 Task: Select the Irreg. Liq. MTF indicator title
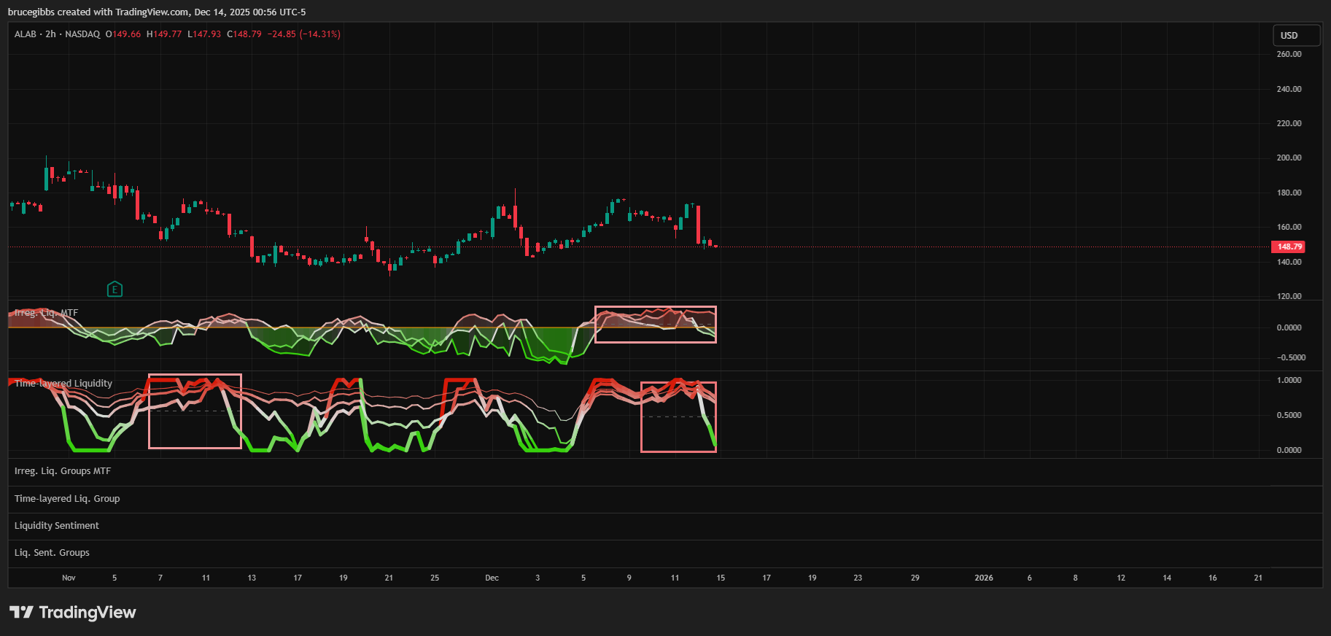pos(46,313)
